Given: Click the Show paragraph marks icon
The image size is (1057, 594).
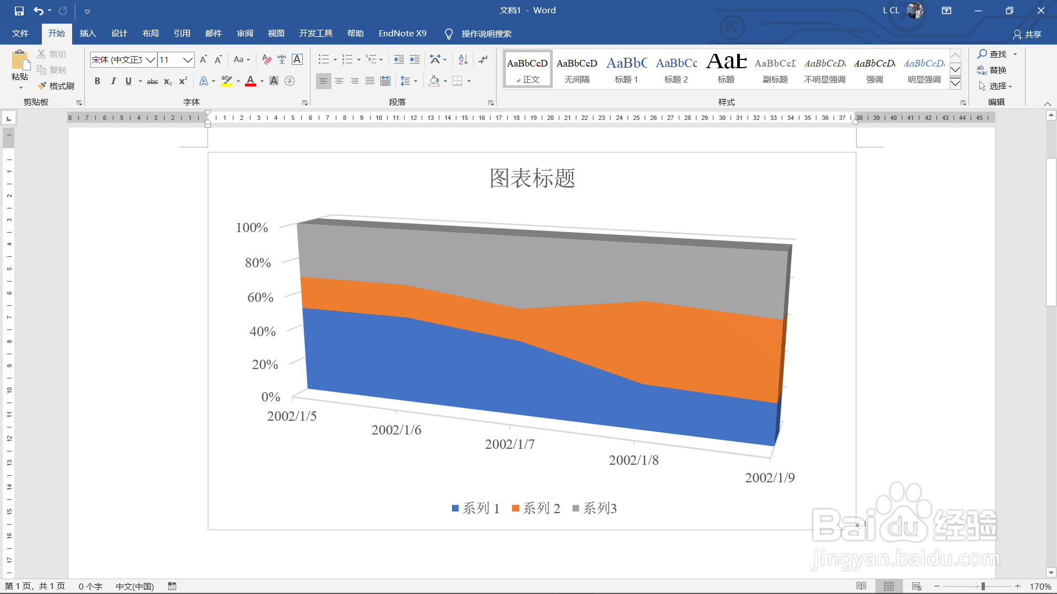Looking at the screenshot, I should [x=483, y=59].
